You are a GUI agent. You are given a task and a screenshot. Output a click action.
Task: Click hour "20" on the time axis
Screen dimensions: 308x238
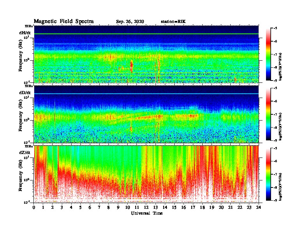(221, 208)
